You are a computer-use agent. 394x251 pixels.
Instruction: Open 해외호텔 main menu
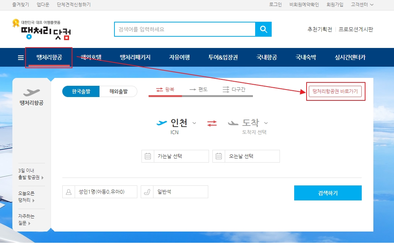(x=91, y=57)
